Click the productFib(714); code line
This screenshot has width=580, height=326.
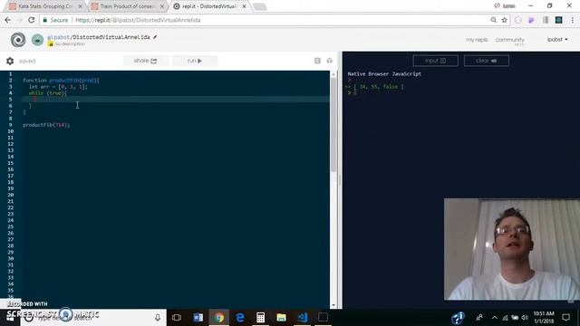(46, 125)
